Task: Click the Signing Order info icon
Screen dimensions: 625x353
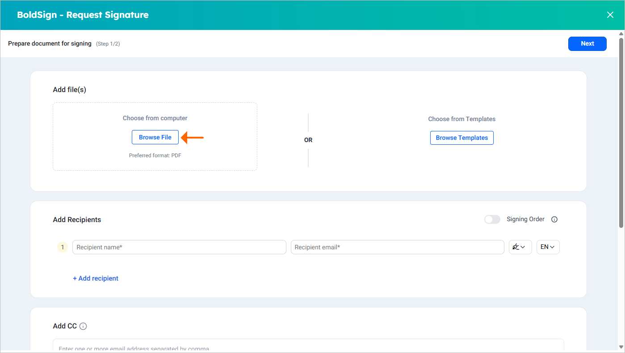Action: click(554, 219)
